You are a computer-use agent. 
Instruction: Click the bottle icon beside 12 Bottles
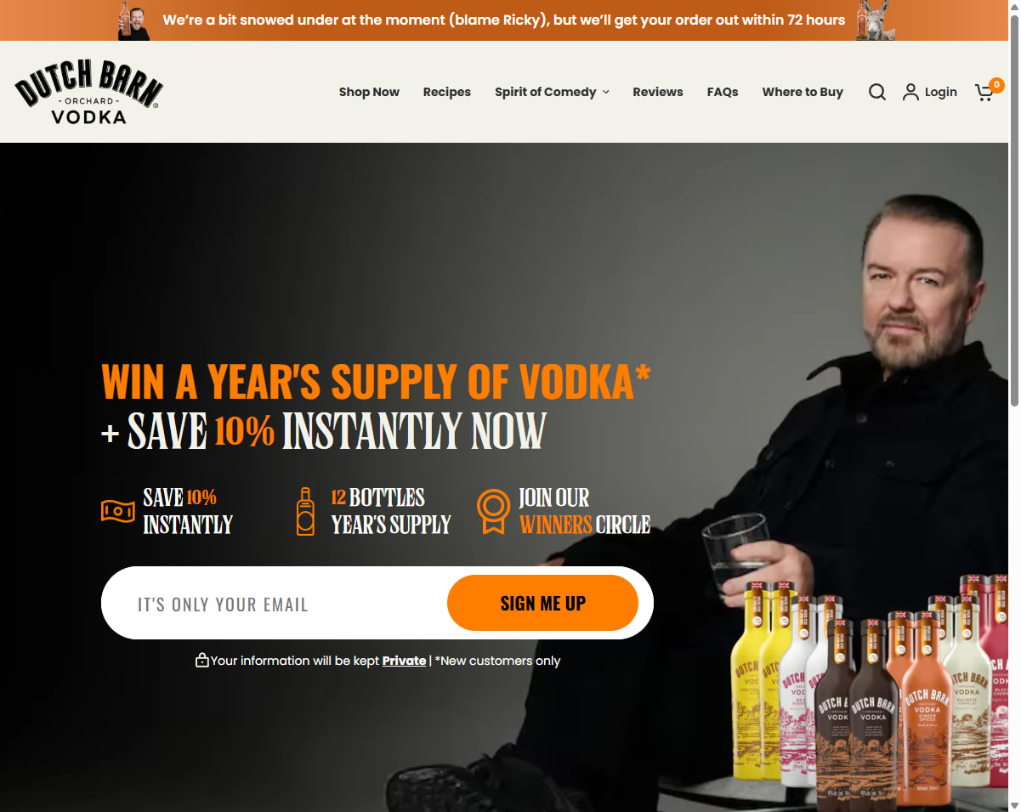point(305,511)
